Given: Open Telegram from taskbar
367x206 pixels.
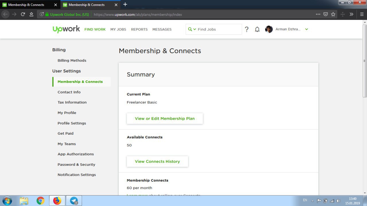Looking at the screenshot, I should pyautogui.click(x=74, y=201).
